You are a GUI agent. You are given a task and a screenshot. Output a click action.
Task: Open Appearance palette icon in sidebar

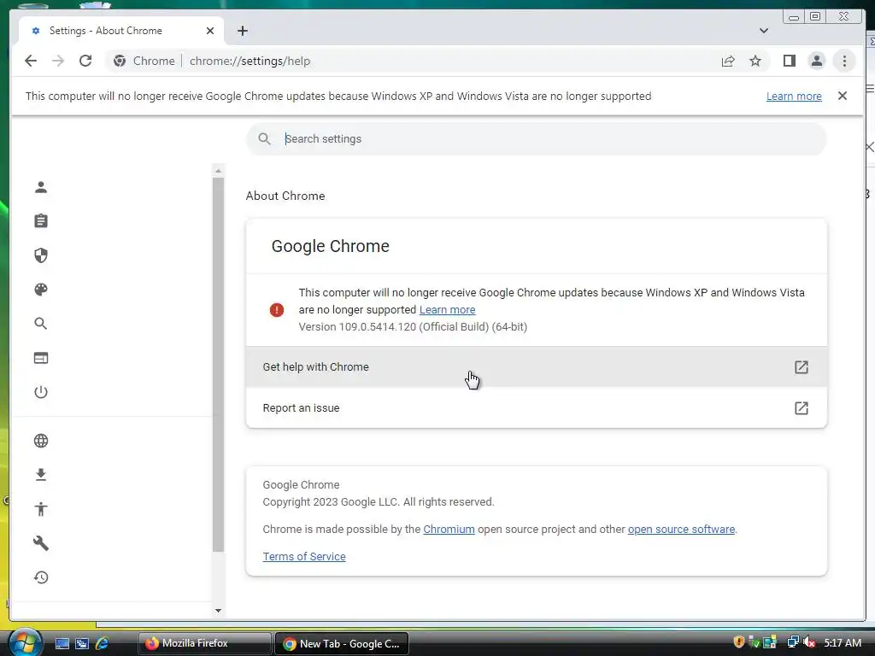(41, 290)
